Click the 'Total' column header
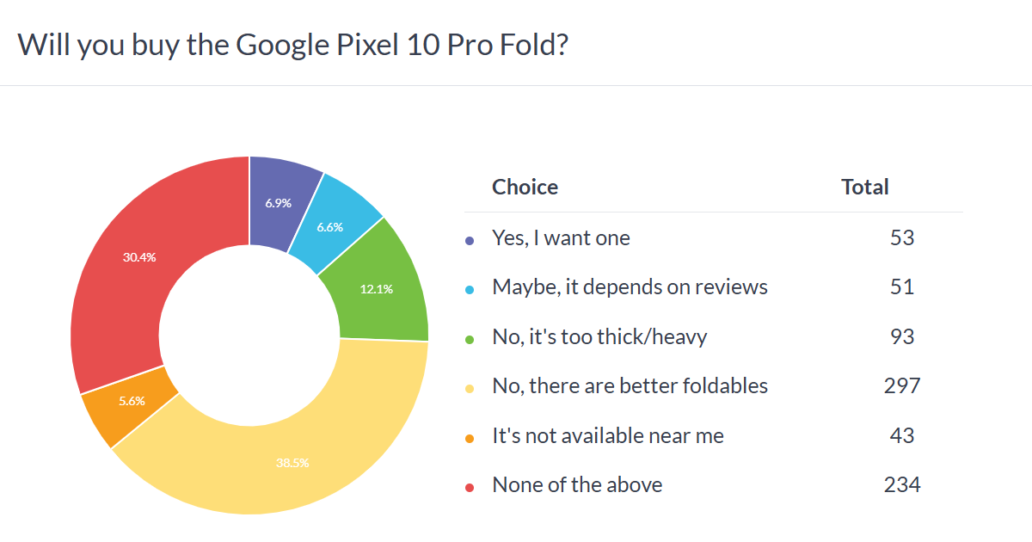 (x=865, y=188)
